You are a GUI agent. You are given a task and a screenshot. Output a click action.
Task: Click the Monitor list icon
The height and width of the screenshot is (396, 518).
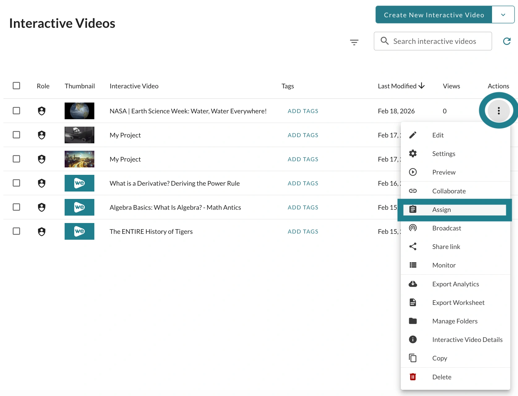tap(413, 265)
